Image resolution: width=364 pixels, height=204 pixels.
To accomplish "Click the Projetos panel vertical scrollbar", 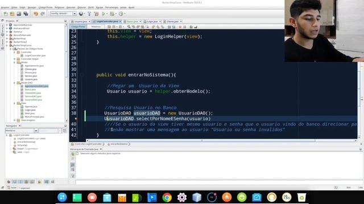I will pos(67,72).
